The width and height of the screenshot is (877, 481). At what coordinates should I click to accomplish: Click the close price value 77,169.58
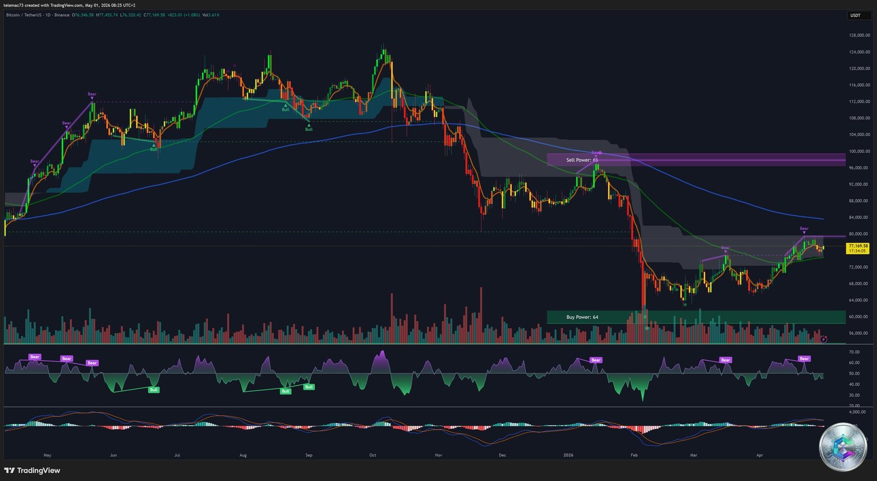point(156,15)
